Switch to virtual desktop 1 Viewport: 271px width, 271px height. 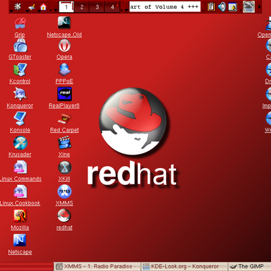click(x=66, y=7)
